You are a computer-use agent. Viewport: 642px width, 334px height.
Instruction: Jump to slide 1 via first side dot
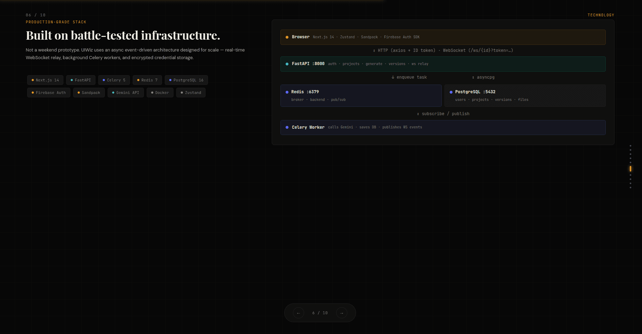pos(631,146)
